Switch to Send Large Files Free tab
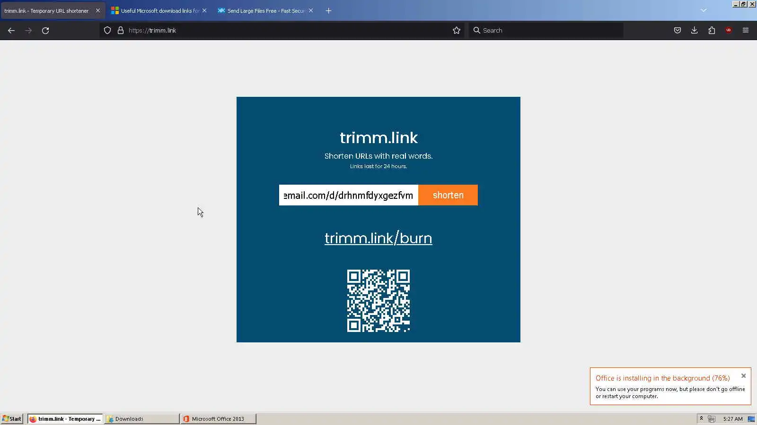This screenshot has height=425, width=757. tap(266, 10)
